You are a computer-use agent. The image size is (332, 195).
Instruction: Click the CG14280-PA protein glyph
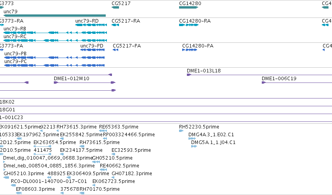click(x=190, y=50)
